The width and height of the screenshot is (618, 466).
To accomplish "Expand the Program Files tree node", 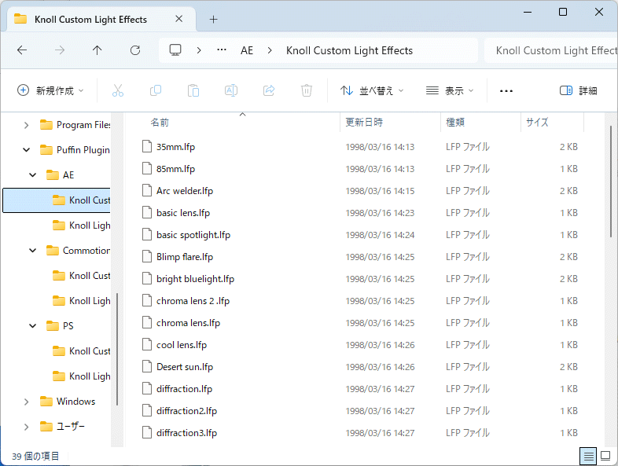I will click(27, 125).
